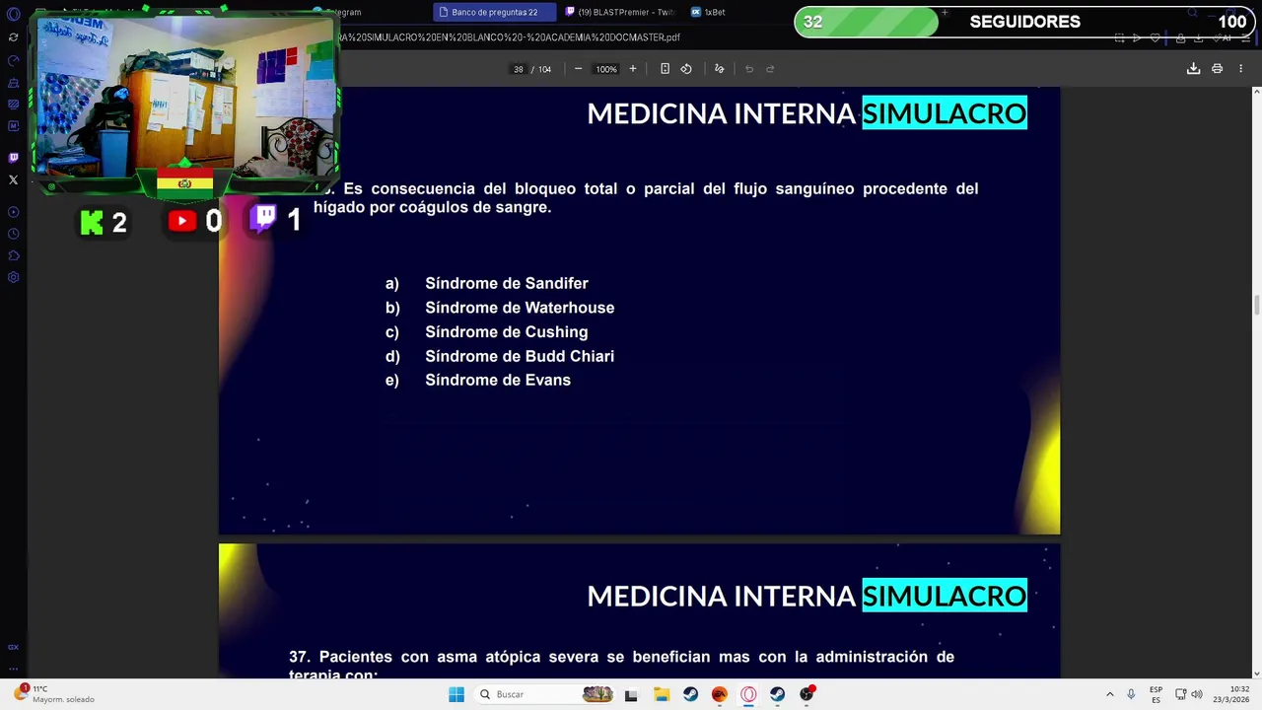The image size is (1262, 710).
Task: Click the scrollbar up arrow
Action: pyautogui.click(x=1256, y=91)
